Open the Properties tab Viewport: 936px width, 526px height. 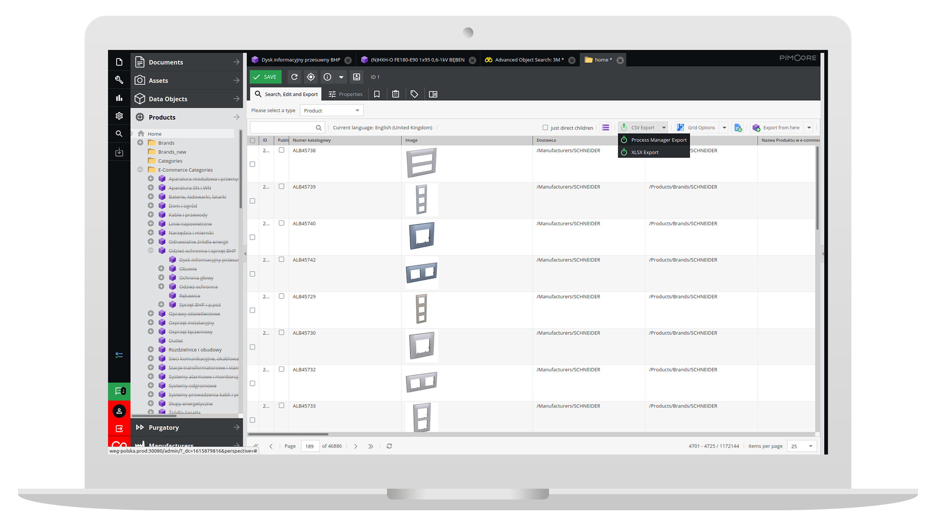345,94
